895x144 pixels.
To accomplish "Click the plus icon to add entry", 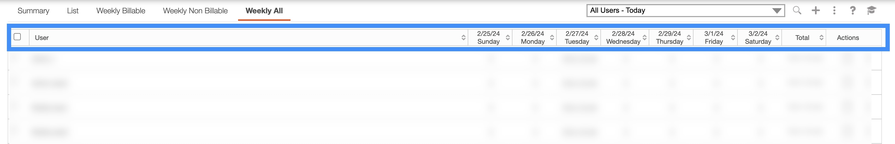I will coord(816,10).
